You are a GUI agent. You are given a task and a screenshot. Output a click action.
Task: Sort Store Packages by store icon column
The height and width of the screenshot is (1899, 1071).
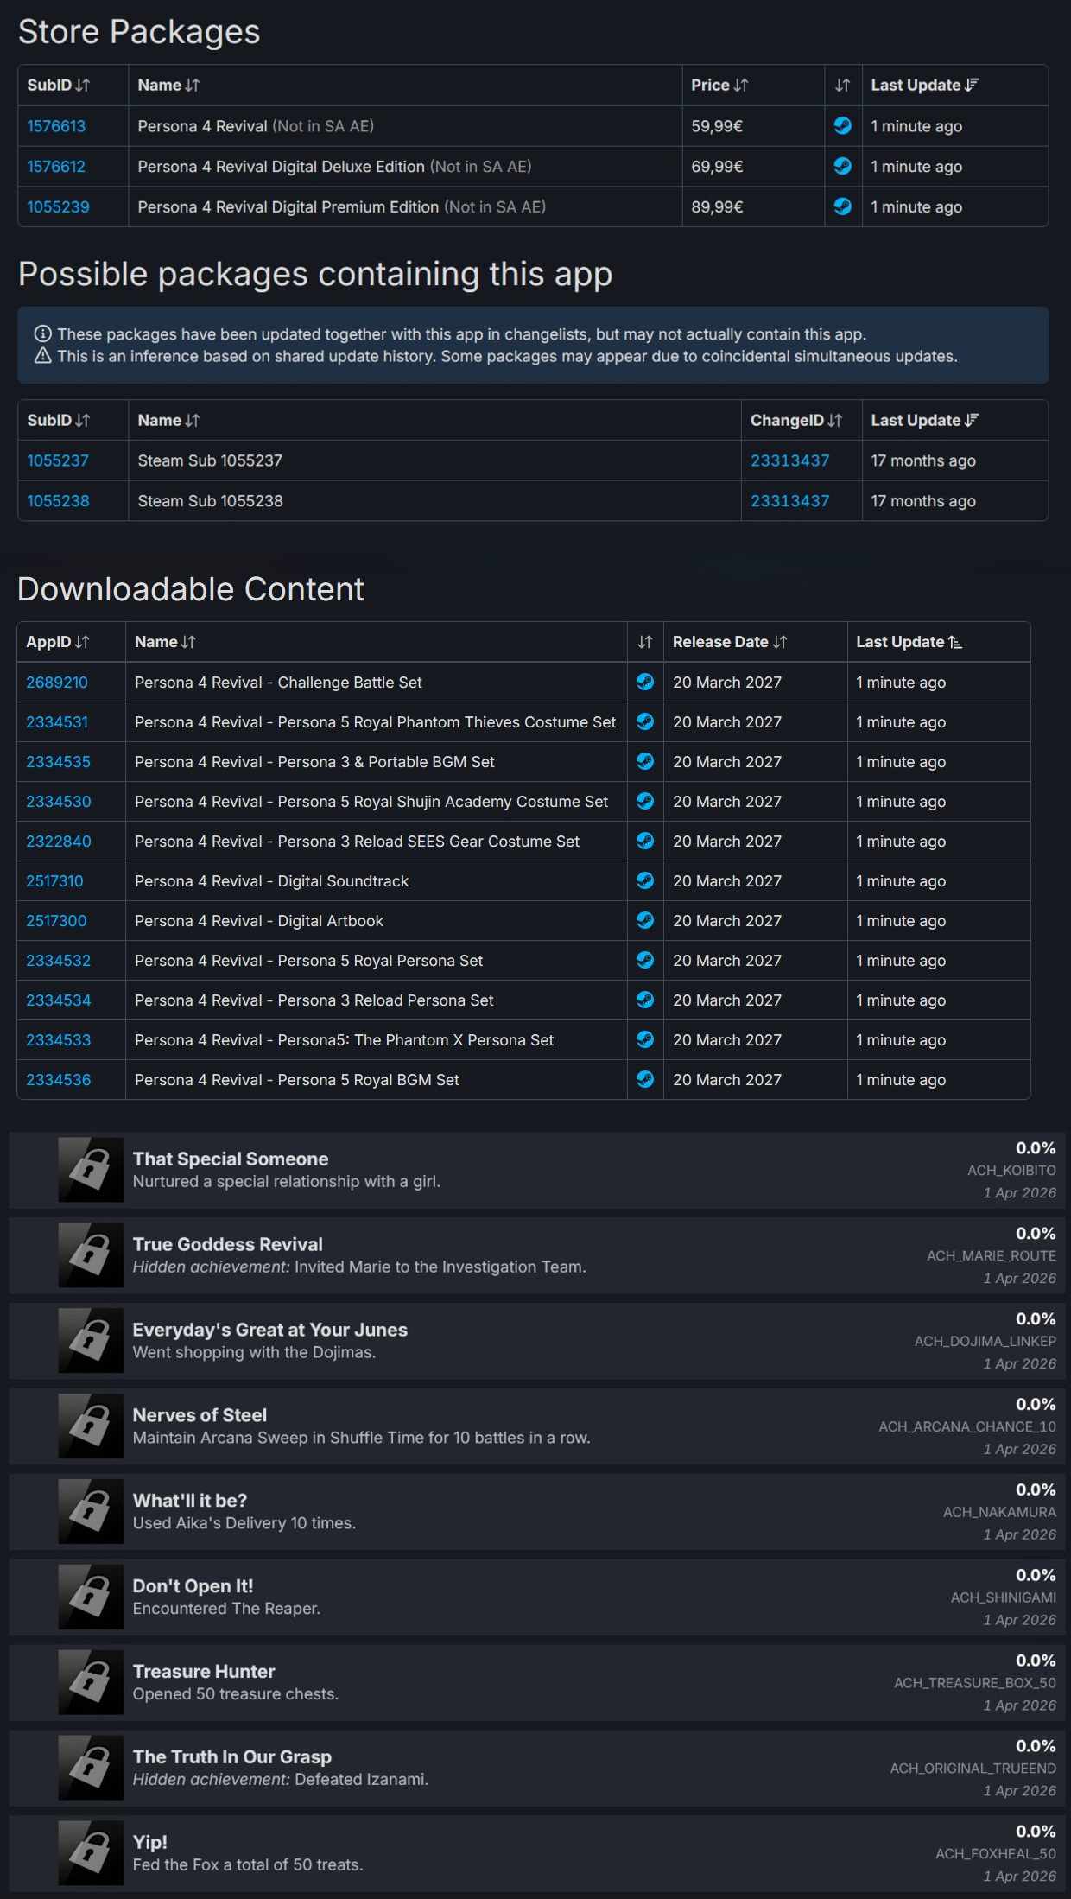click(x=843, y=85)
